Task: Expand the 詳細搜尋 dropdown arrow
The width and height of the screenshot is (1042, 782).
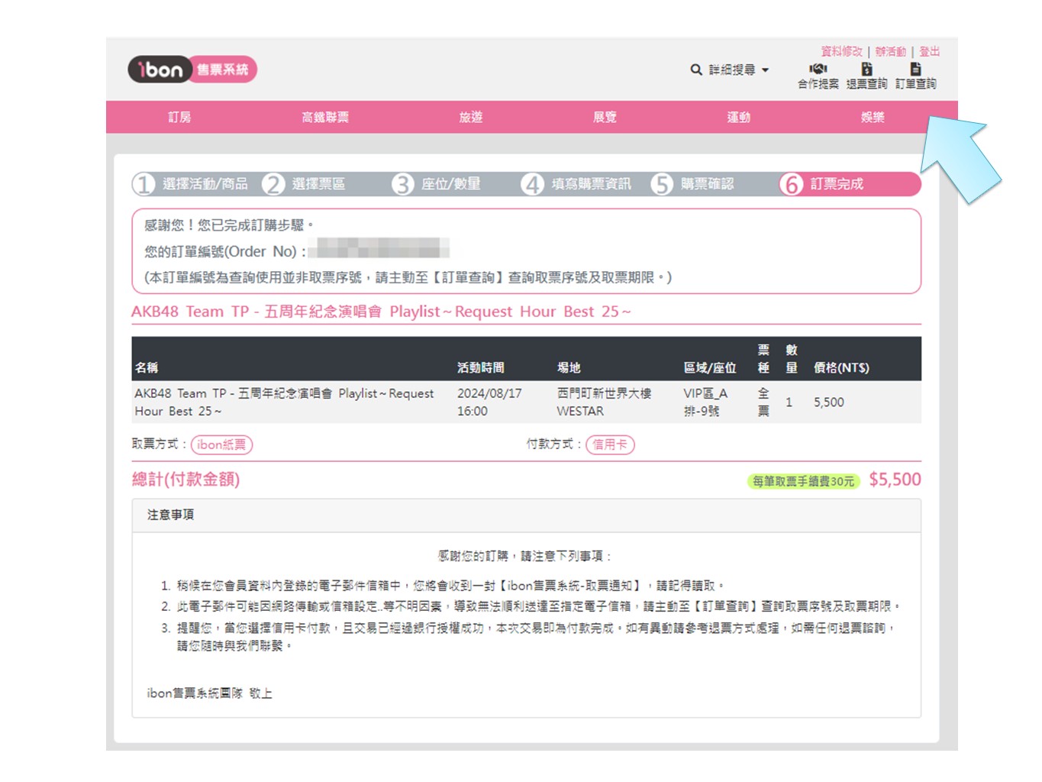Action: (766, 70)
